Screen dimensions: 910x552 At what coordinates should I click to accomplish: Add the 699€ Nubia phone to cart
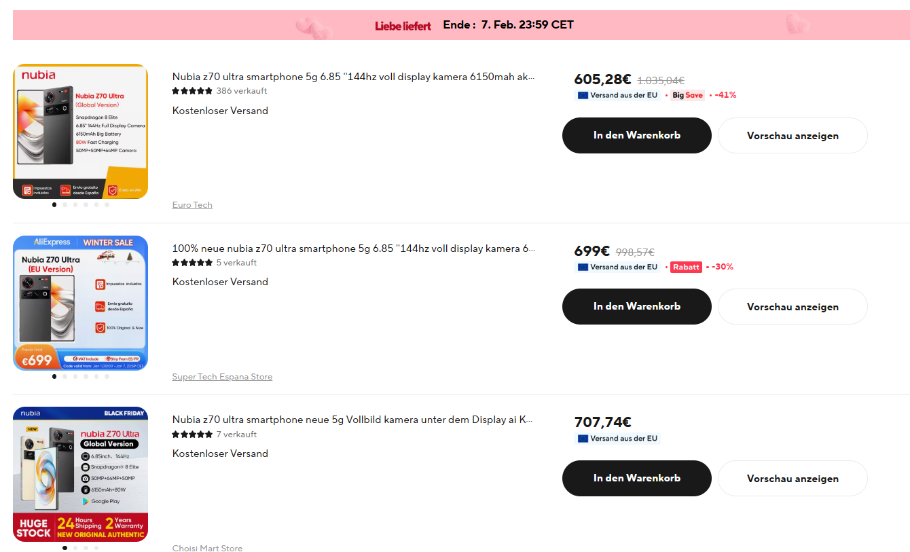pyautogui.click(x=637, y=306)
